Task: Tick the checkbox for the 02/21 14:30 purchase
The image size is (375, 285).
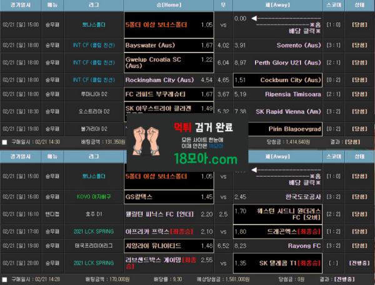Action: pos(5,142)
